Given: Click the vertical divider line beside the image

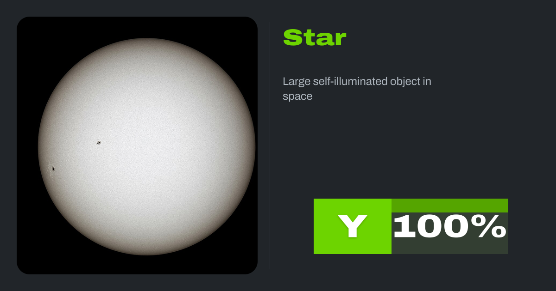Looking at the screenshot, I should coord(270,145).
